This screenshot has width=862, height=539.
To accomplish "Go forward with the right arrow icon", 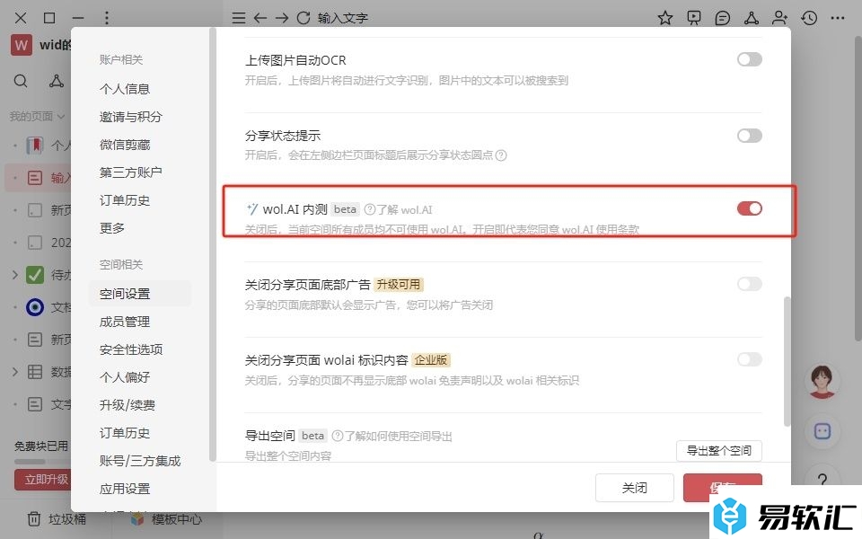I will pos(282,18).
